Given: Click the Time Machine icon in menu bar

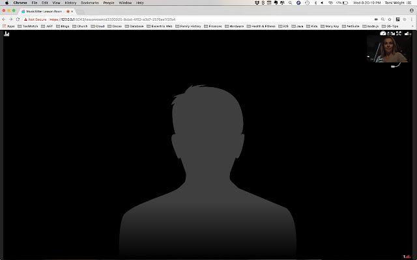Looking at the screenshot, I should point(307,3).
